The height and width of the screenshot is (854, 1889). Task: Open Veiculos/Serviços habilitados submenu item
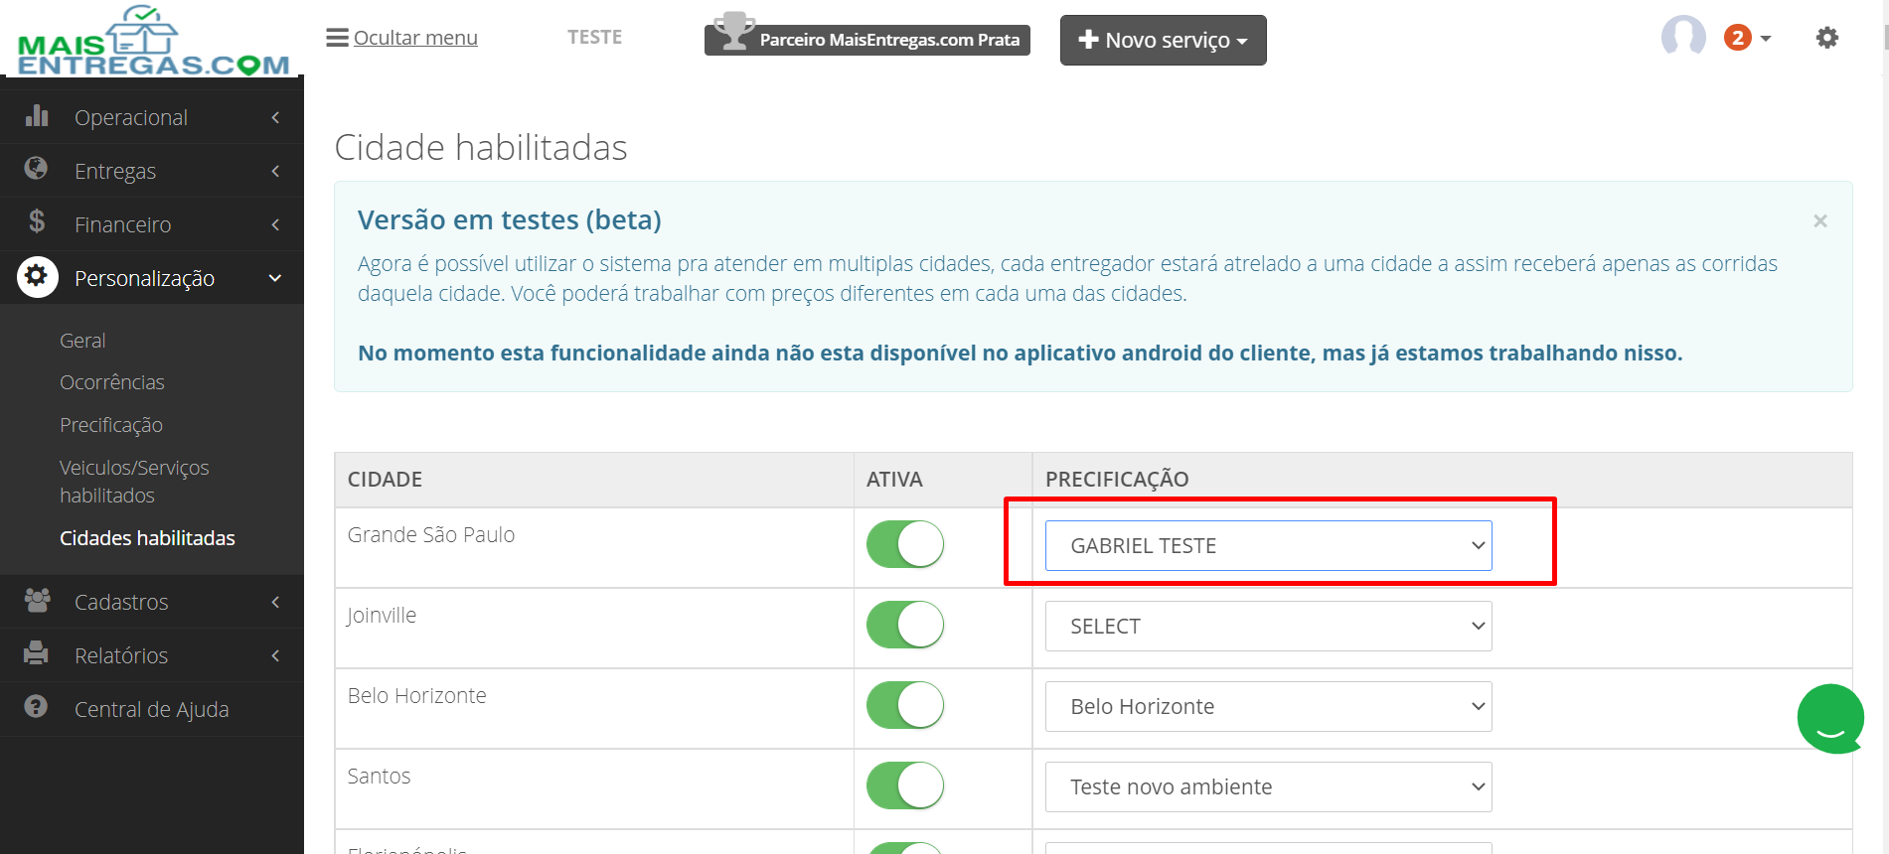[134, 482]
